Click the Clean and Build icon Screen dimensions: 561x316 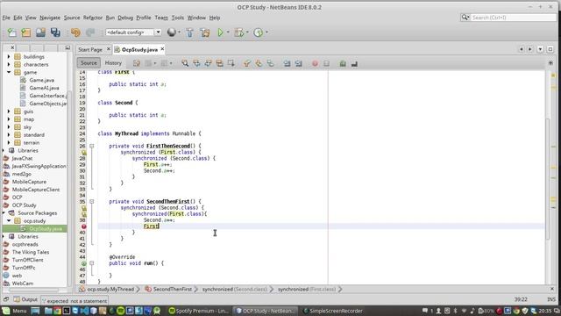coord(205,32)
